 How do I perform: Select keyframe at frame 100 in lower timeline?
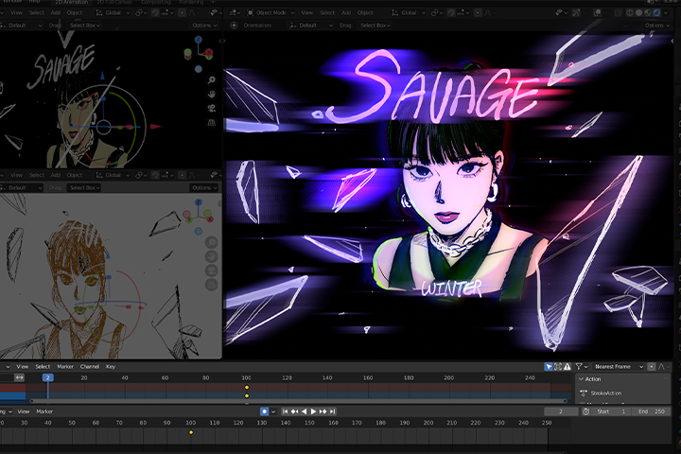coord(191,432)
